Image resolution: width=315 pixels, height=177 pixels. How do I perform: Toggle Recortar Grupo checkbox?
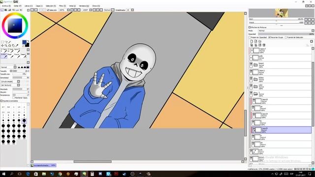[270, 37]
